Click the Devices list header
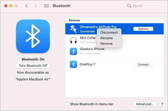The width and height of the screenshot is (168, 111). (74, 20)
